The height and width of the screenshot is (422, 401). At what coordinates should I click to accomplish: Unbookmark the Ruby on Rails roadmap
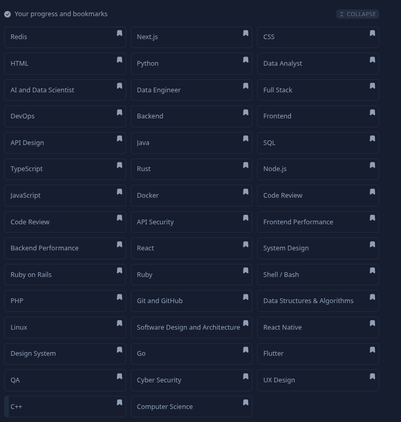tap(119, 270)
